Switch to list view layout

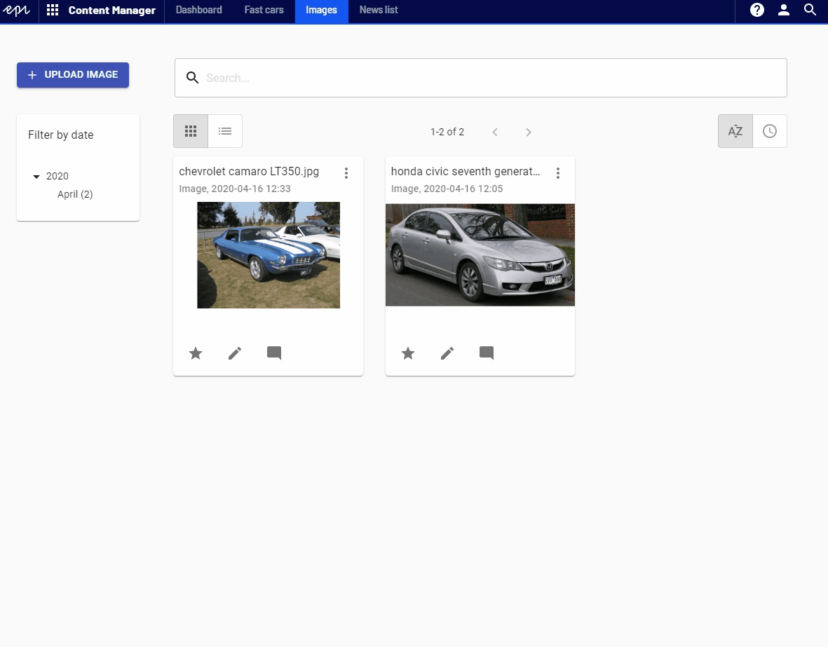coord(224,131)
